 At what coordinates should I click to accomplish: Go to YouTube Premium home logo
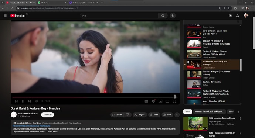18,15
